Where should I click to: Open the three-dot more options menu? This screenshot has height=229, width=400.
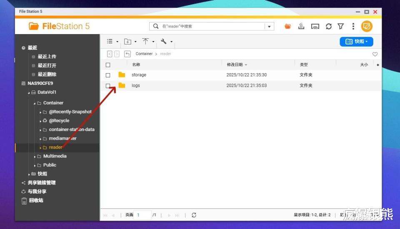tap(353, 26)
